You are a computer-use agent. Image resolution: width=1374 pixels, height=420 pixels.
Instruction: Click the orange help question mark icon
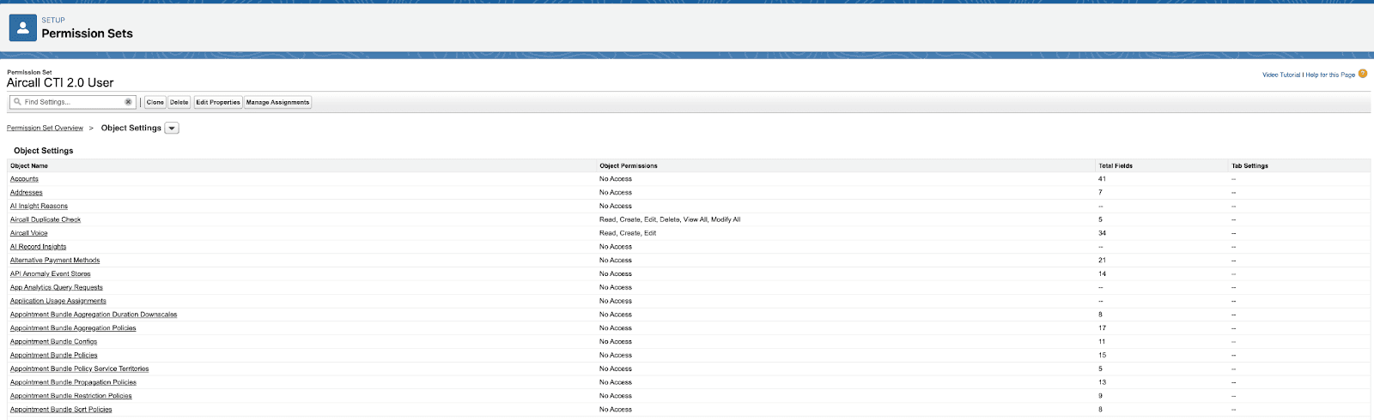click(x=1363, y=74)
